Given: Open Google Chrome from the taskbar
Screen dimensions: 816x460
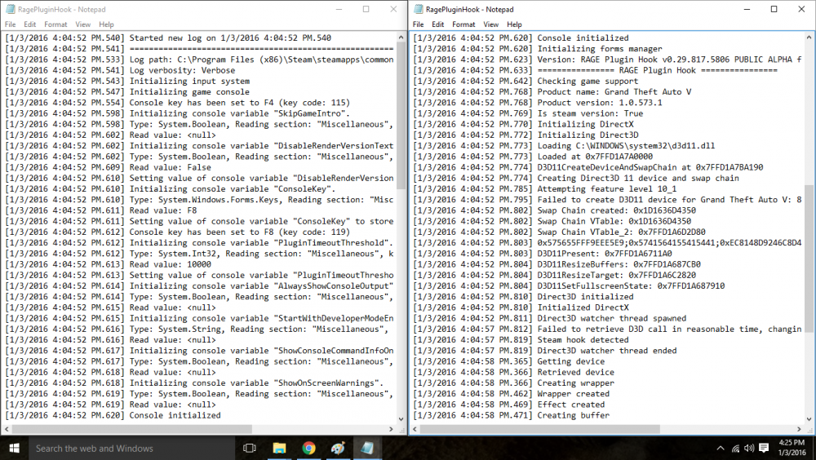Looking at the screenshot, I should 308,448.
